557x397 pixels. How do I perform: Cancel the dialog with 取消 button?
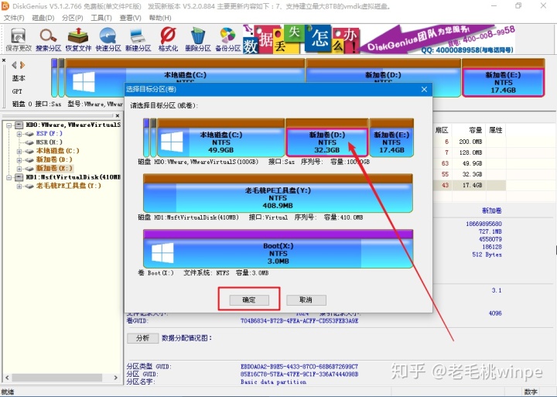point(306,300)
